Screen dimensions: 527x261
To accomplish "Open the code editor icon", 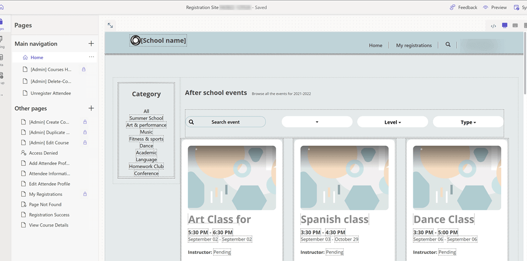I will [x=494, y=26].
